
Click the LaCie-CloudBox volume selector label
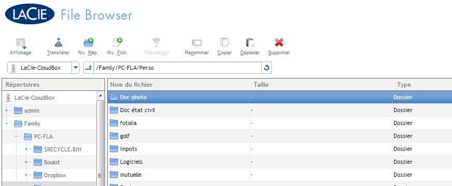coord(41,68)
